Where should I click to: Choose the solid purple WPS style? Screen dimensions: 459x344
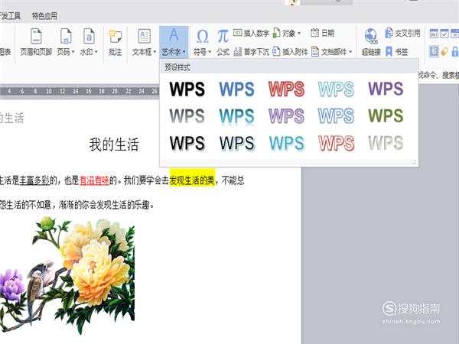pyautogui.click(x=386, y=89)
